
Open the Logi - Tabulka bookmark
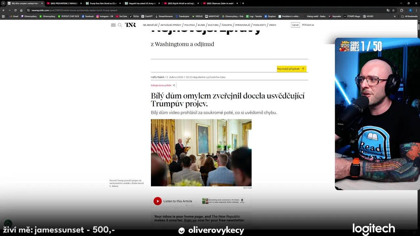254,16
